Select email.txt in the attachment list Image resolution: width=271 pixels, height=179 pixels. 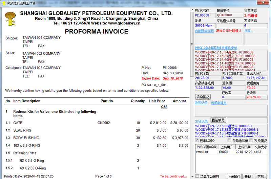pos(202,152)
